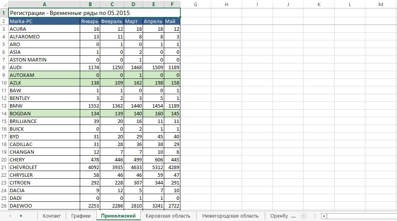Click BOGDAN May value 145

click(172, 113)
